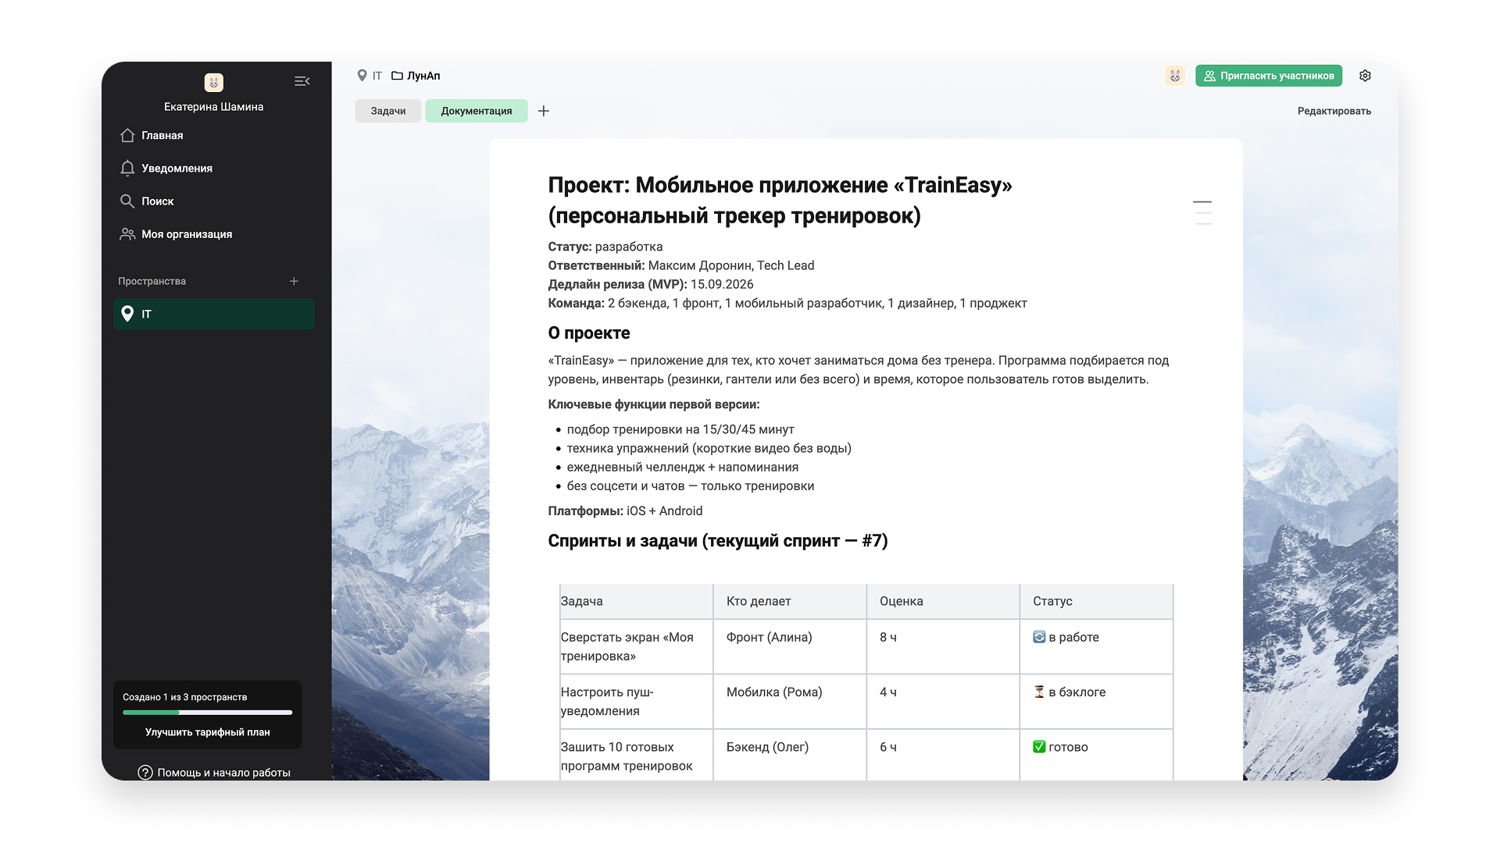
Task: Click the document title «TrainEasy»
Action: 780,200
